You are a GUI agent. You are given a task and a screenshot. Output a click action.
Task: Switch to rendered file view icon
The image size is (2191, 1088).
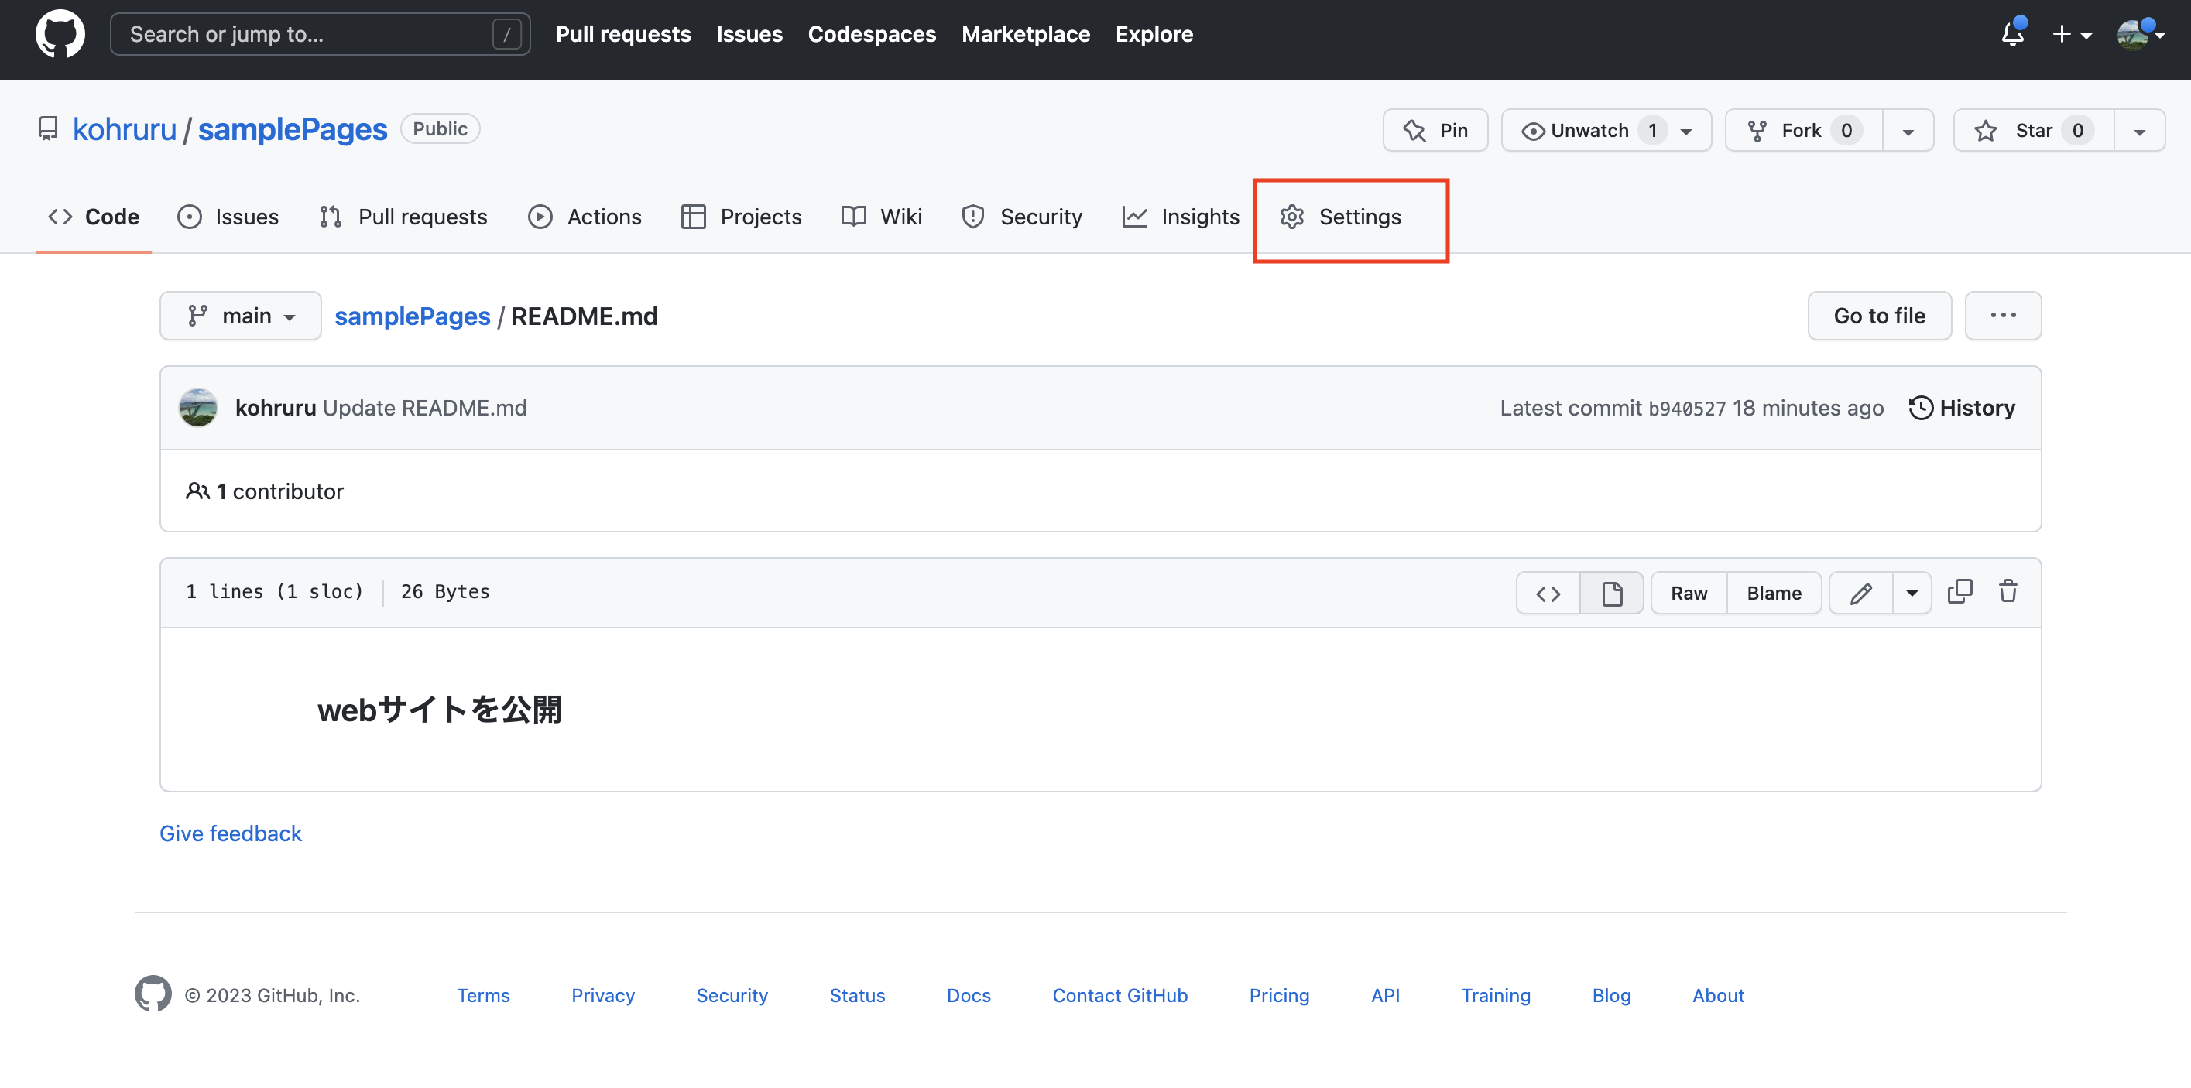point(1612,594)
